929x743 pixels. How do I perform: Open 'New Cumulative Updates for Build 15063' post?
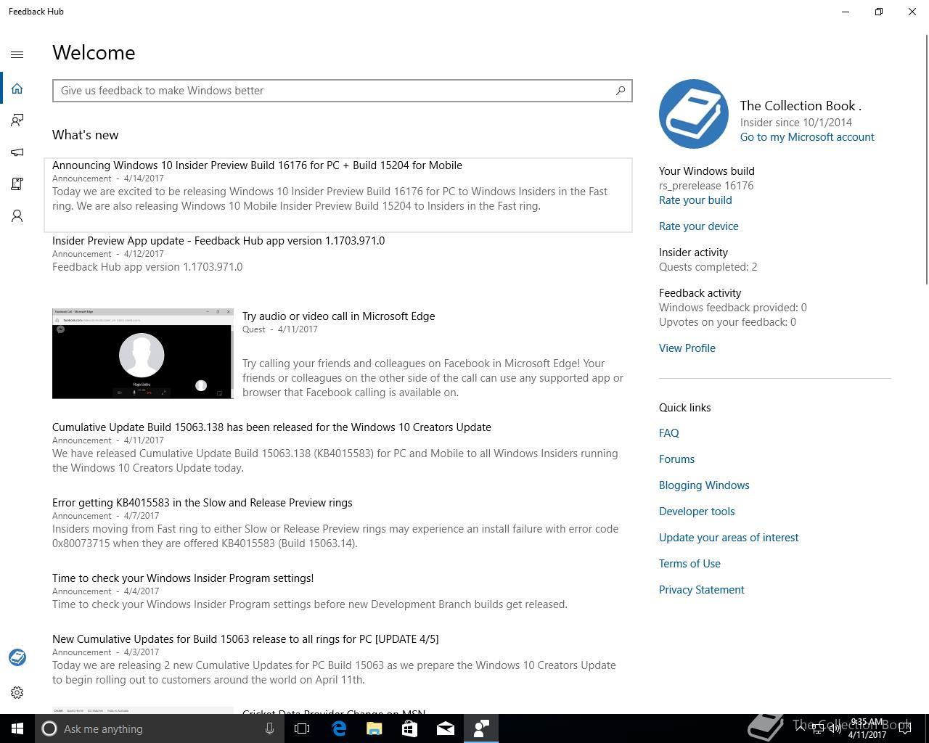coord(245,639)
